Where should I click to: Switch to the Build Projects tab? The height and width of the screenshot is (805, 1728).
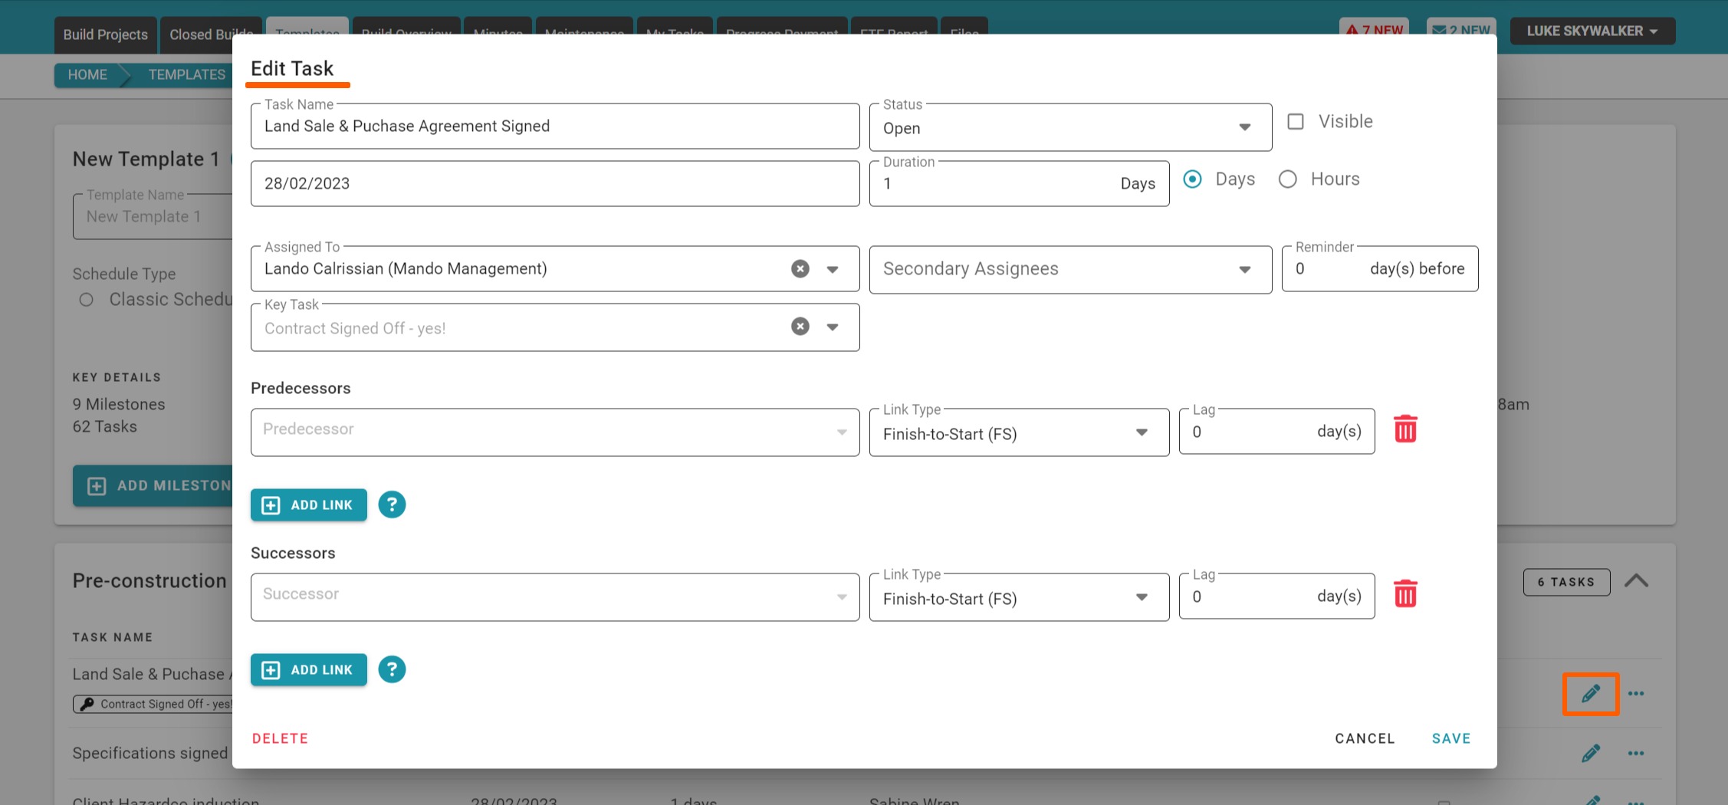pyautogui.click(x=105, y=34)
